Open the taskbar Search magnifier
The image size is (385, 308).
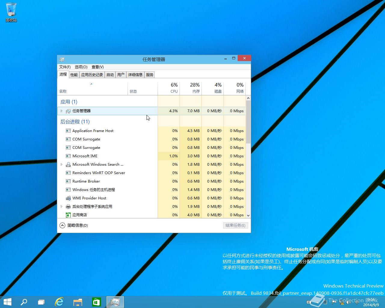click(24, 302)
